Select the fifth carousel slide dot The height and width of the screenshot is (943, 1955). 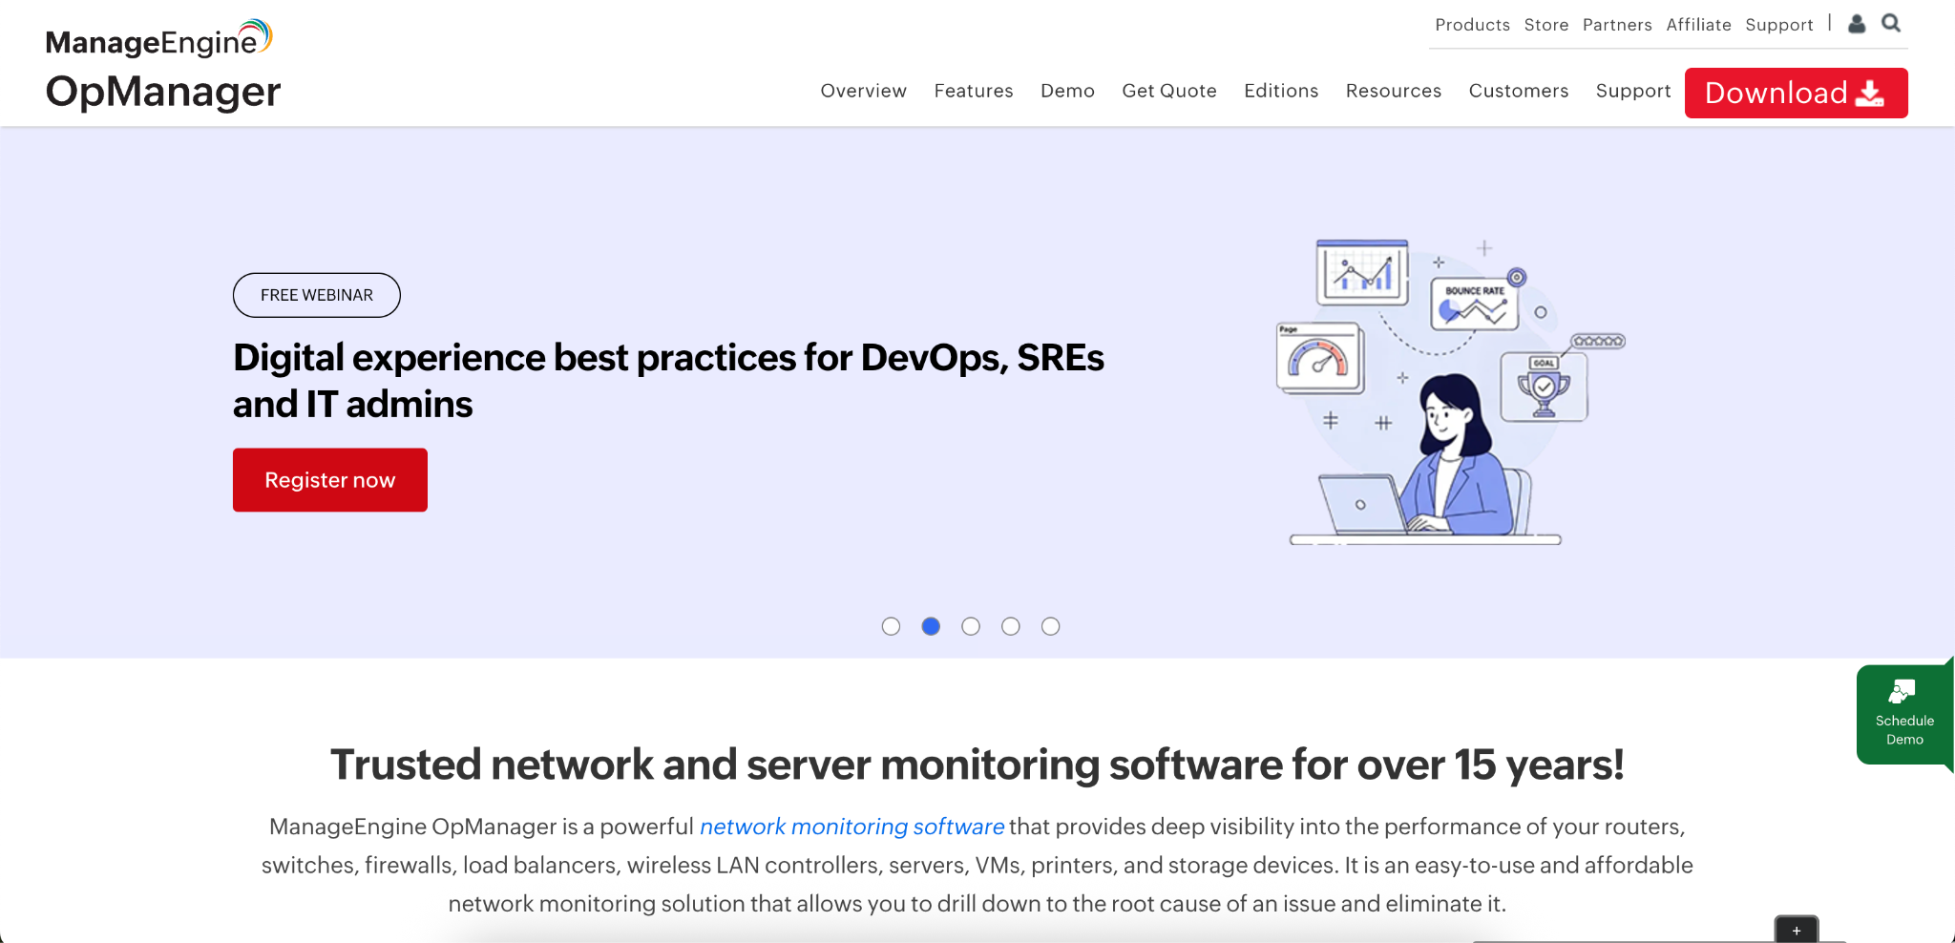coord(1050,626)
